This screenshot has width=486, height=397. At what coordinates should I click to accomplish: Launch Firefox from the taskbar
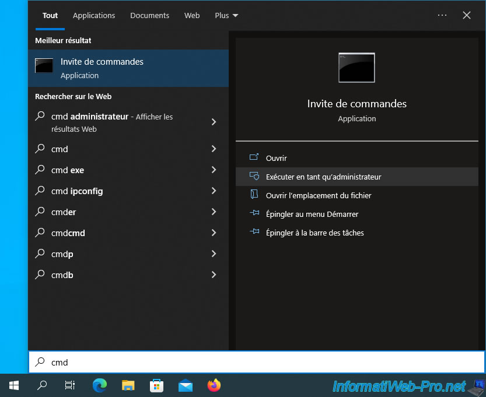(x=214, y=385)
